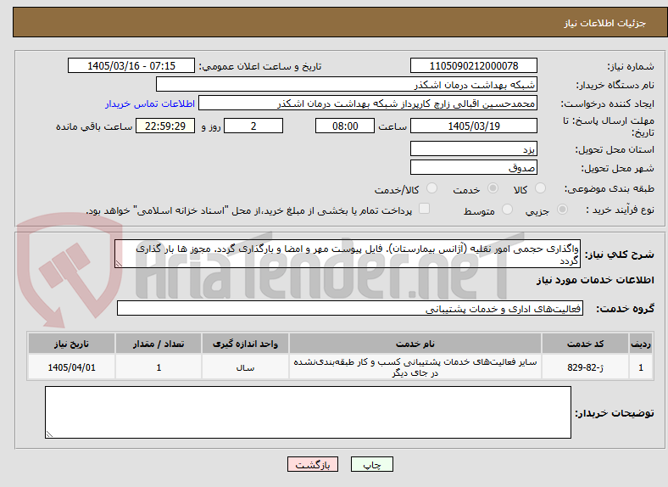The image size is (668, 487).
Task: Click the شماره نیاز field 1105090212000078
Action: tap(474, 66)
